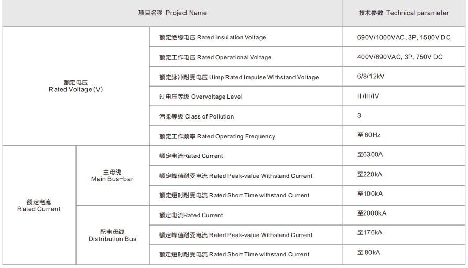The image size is (468, 268).
Task: Select the Overvoltage Level label
Action: click(201, 97)
